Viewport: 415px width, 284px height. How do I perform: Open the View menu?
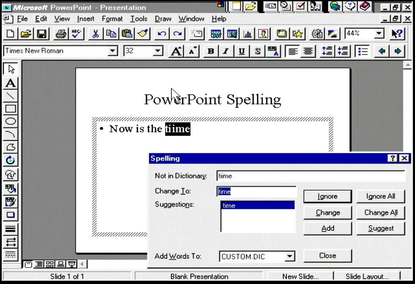62,19
